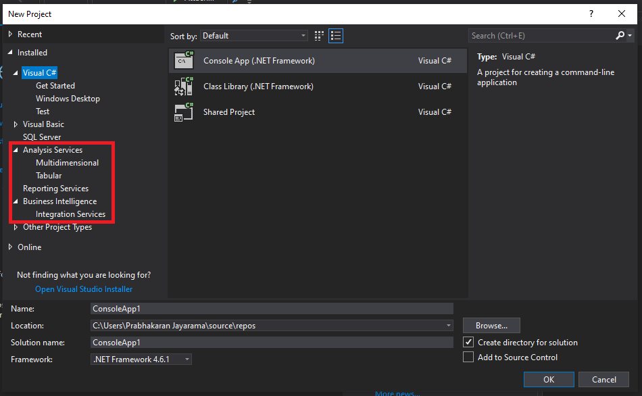Select Visual Basic in the tree
The width and height of the screenshot is (642, 396).
coord(43,124)
